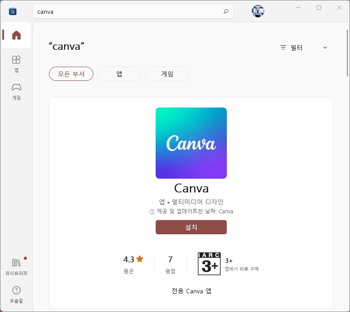The image size is (350, 312).
Task: Click the search magnifier icon
Action: 226,12
